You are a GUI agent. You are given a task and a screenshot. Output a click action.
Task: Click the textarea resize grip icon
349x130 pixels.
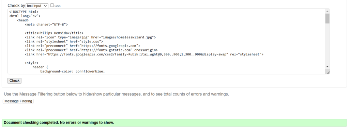tap(328, 72)
